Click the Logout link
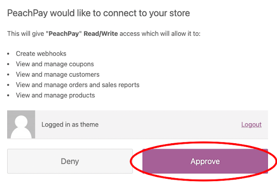277x183 pixels. [251, 125]
